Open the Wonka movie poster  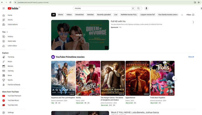[x=88, y=78]
